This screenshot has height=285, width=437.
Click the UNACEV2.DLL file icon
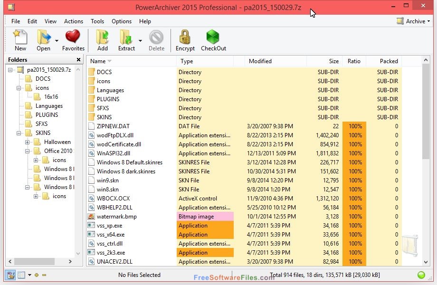[x=91, y=262]
